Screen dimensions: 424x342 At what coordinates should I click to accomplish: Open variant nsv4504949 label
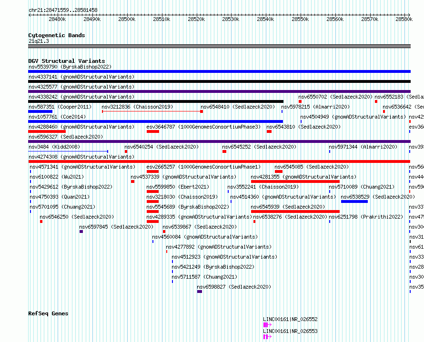(353, 117)
